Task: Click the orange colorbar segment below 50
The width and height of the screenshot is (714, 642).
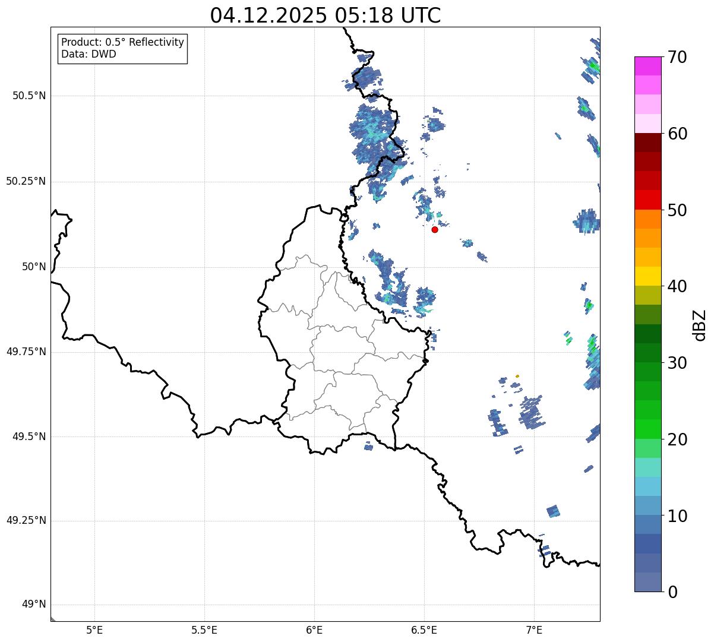Action: [647, 219]
